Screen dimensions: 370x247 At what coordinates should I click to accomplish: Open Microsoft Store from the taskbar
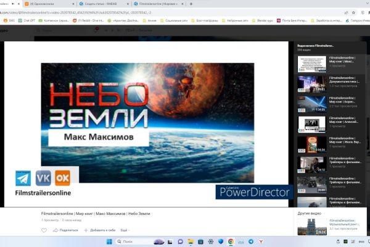(200, 241)
